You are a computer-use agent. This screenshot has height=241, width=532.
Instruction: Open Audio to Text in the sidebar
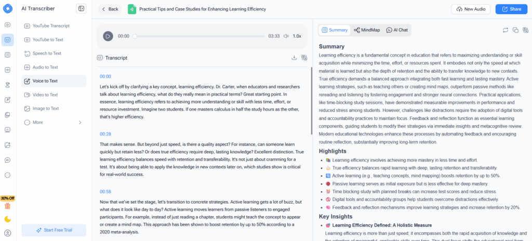(54, 67)
